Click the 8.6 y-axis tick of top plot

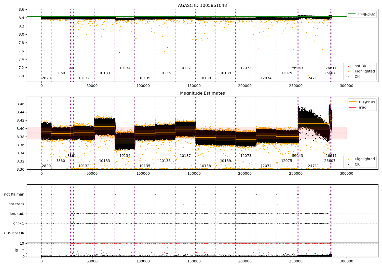click(22, 10)
